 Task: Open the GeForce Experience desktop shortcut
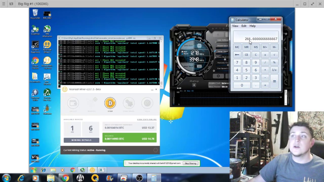(35, 47)
